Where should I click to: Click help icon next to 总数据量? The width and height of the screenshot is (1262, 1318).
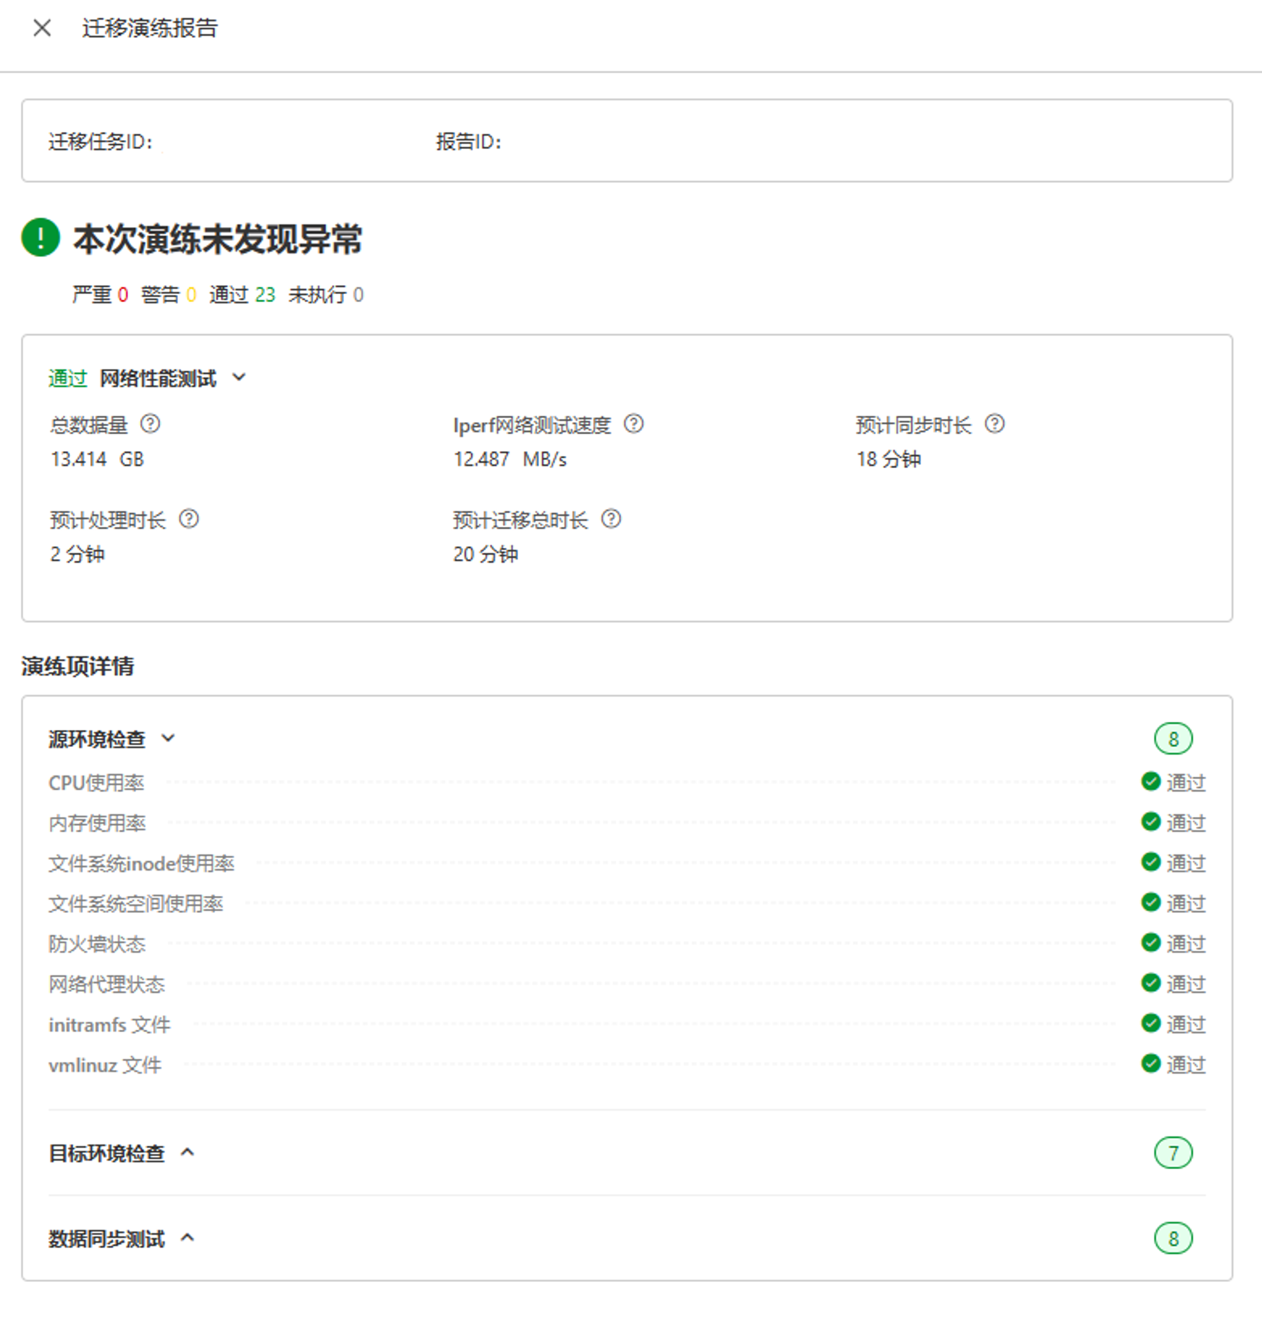pos(150,423)
